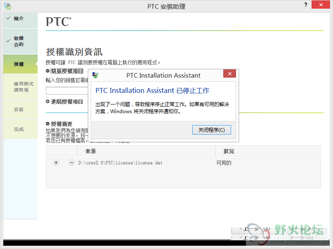Open the 軟體合約 step in sidebar
333x249 pixels.
[20, 41]
